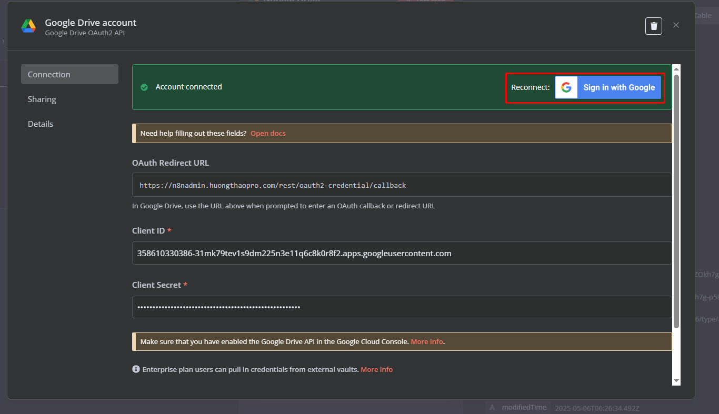Click the scrollbar down arrow in the dialog

pyautogui.click(x=676, y=381)
